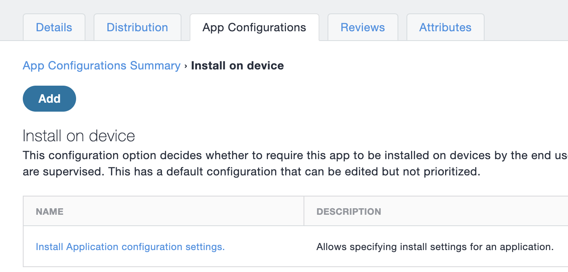Viewport: 568px width, 272px height.
Task: Click the Install on device page heading
Action: [x=79, y=136]
